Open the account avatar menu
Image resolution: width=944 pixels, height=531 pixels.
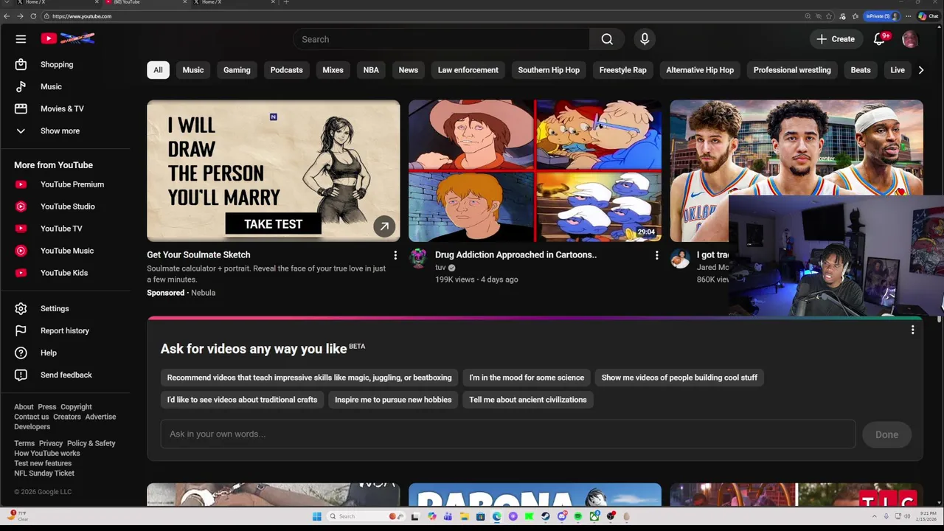point(910,39)
